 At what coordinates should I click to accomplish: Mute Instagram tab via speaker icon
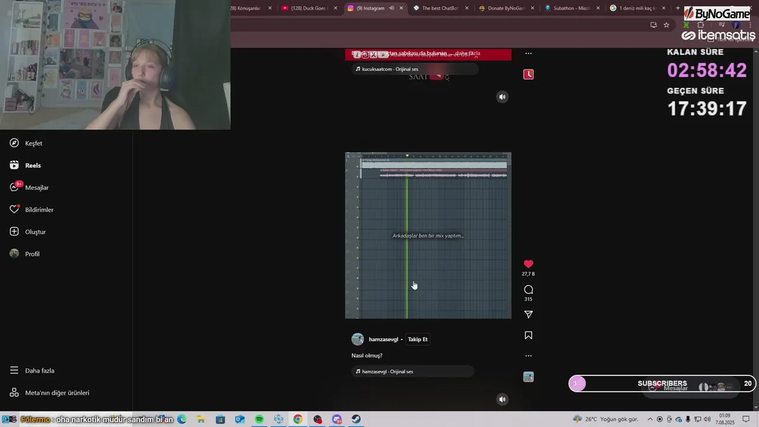point(391,8)
